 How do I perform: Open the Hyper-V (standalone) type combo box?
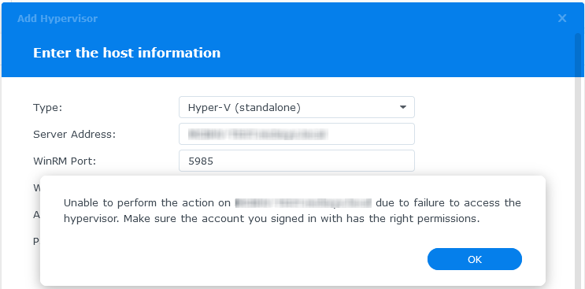297,107
